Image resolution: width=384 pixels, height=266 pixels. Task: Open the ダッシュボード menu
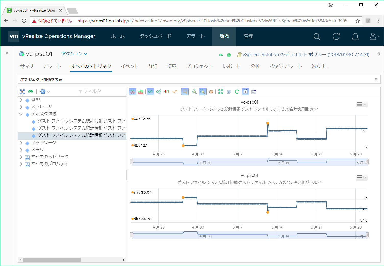pos(155,36)
